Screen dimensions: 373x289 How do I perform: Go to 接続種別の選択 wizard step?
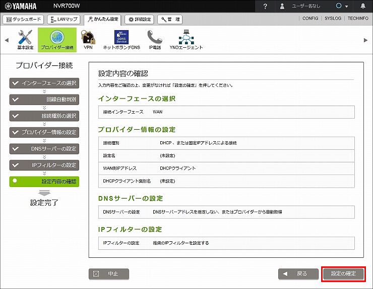click(44, 116)
